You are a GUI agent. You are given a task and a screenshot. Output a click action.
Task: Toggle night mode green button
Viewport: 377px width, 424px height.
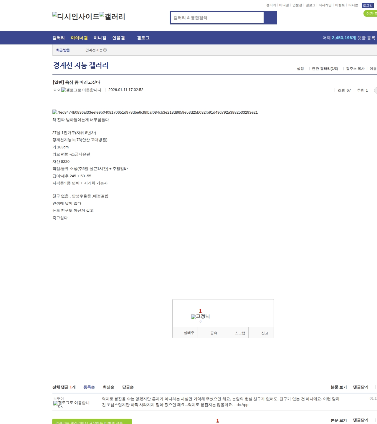pos(371,14)
